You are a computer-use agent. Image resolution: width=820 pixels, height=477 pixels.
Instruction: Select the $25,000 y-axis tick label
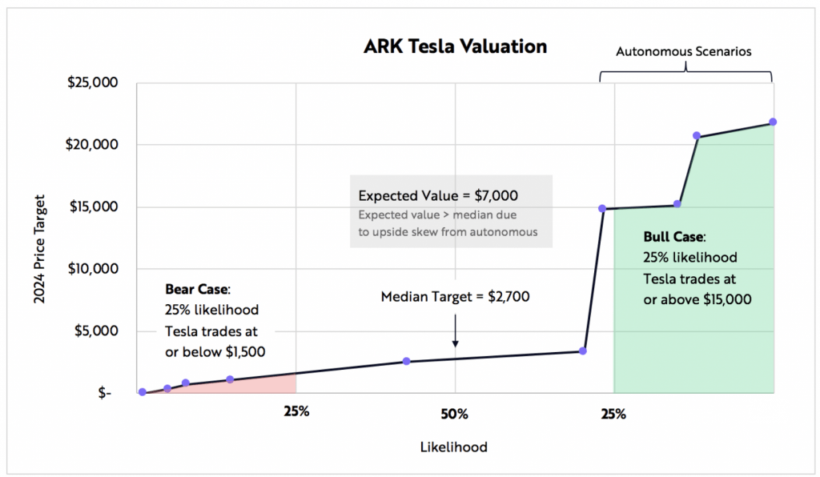[x=93, y=82]
